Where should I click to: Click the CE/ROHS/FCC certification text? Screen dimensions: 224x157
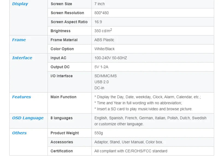[131, 151]
